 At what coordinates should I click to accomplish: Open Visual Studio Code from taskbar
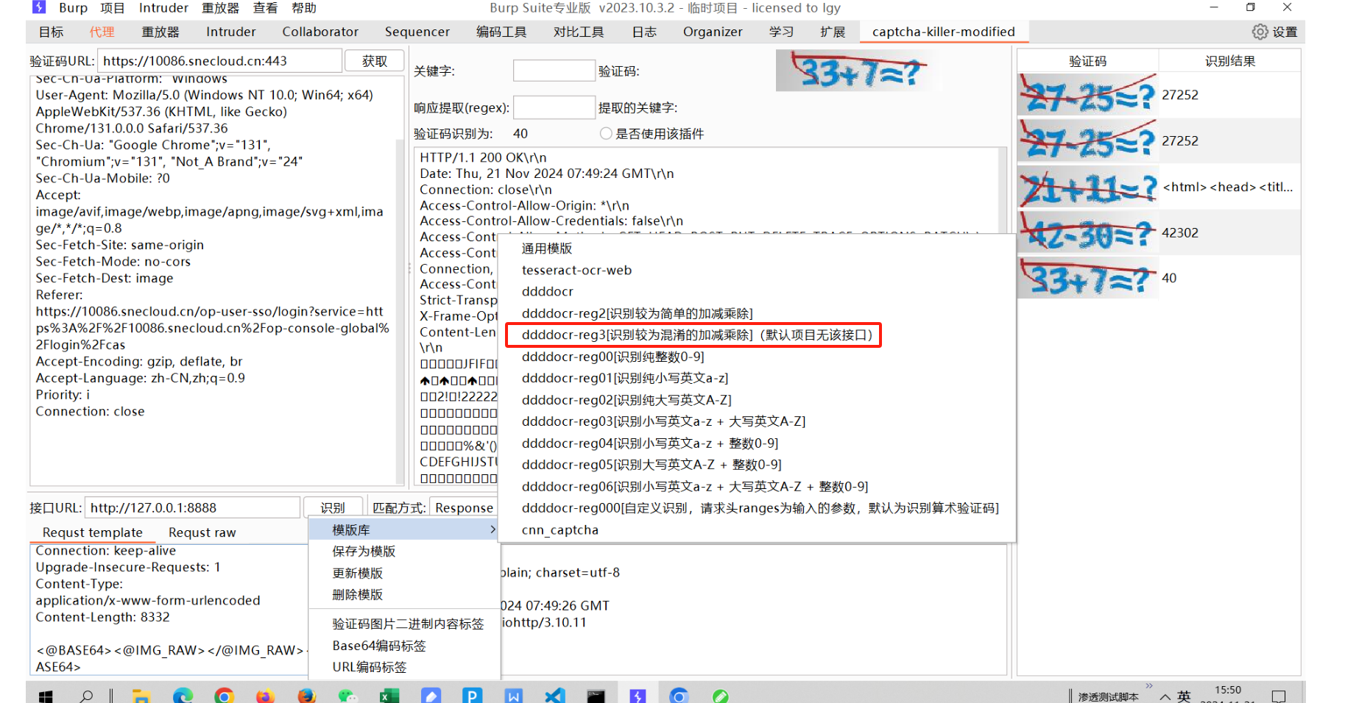[x=555, y=696]
